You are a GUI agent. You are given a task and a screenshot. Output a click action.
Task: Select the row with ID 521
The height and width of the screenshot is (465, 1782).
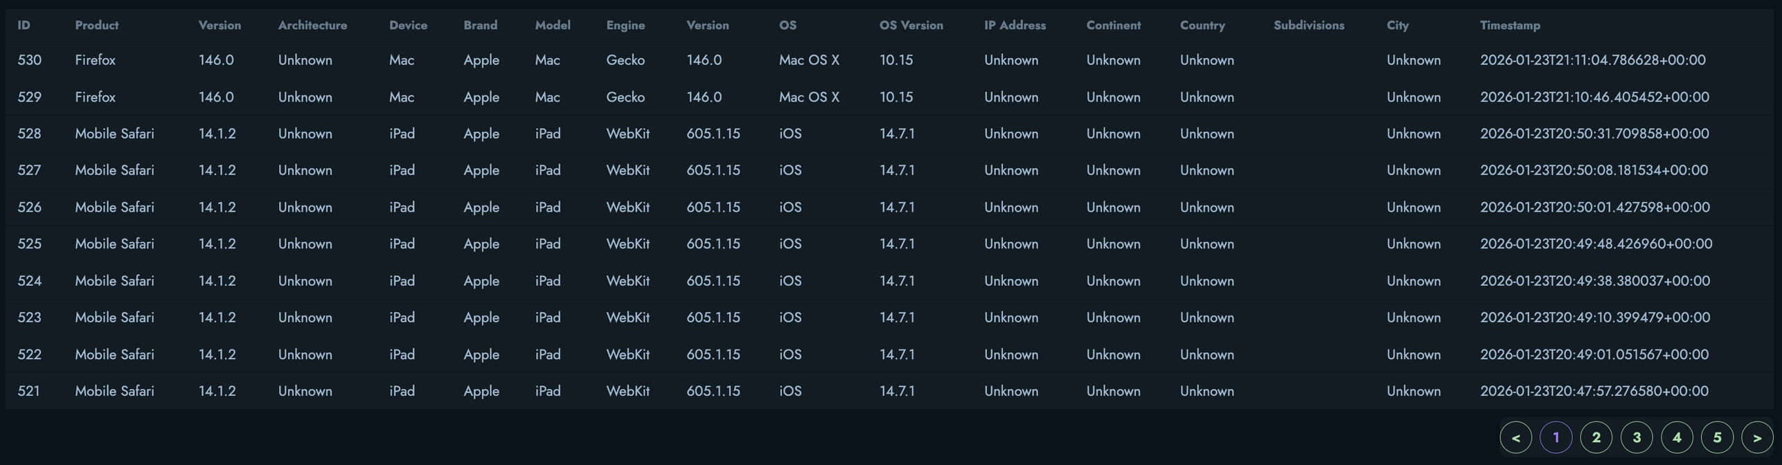pyautogui.click(x=28, y=391)
